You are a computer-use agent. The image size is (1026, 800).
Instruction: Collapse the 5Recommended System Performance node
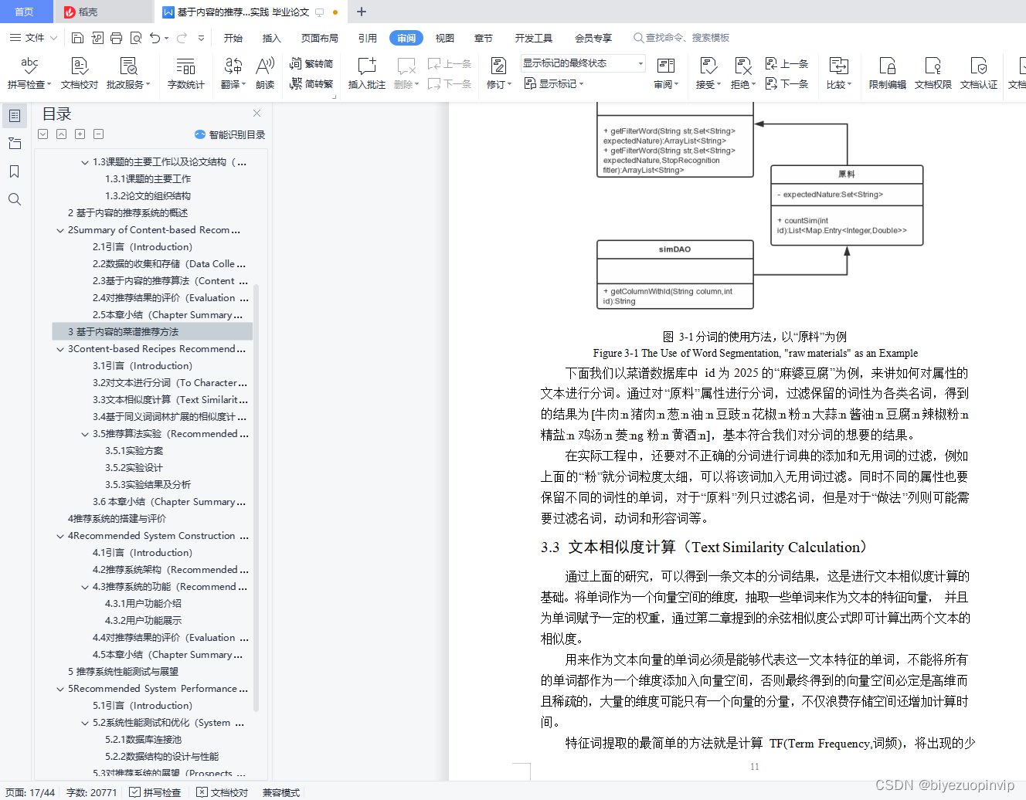60,689
